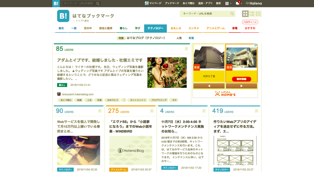
Task: Select the 暮らし category tab
Action: 124,28
